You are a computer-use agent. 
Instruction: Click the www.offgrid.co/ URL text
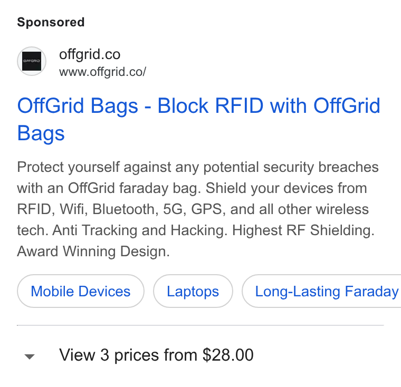(x=102, y=72)
